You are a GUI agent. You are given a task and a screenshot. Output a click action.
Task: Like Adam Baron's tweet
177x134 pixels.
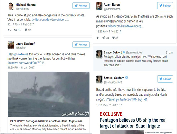113,38
